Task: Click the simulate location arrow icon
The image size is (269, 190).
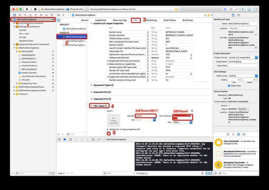Action: coord(99,140)
